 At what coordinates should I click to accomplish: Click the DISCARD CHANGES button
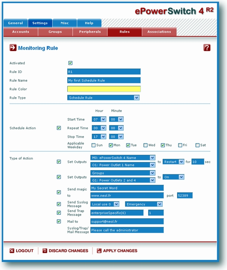point(65,251)
